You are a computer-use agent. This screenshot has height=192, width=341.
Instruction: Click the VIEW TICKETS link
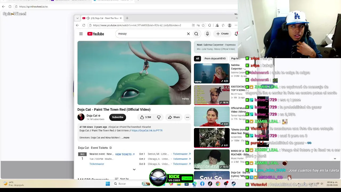[125, 154]
